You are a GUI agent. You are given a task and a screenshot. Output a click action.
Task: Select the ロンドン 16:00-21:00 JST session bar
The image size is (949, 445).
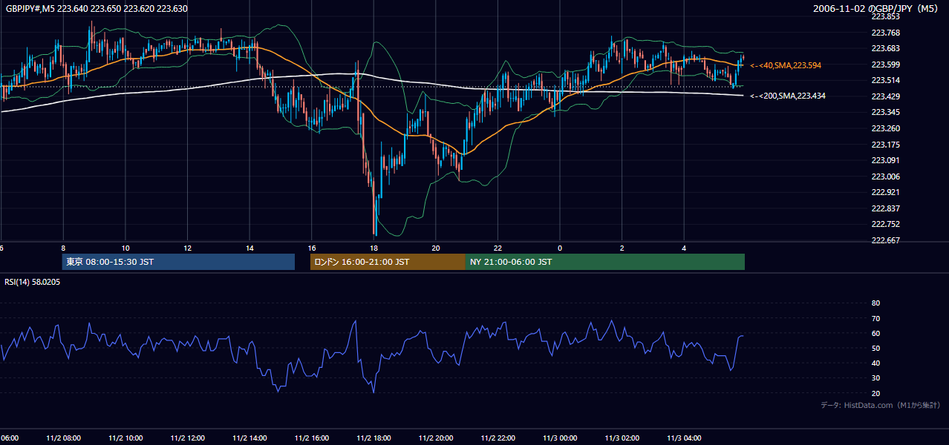pyautogui.click(x=388, y=262)
